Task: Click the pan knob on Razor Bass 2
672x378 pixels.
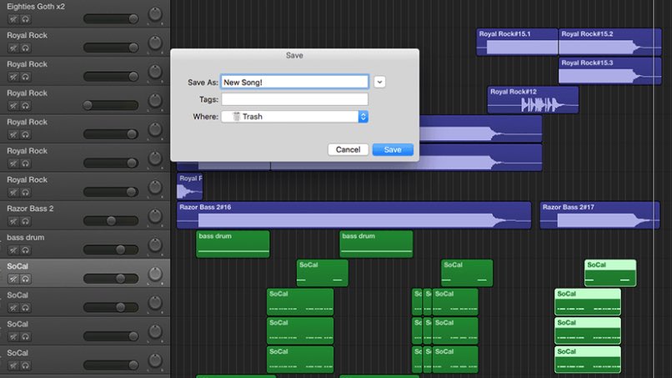Action: (x=155, y=216)
